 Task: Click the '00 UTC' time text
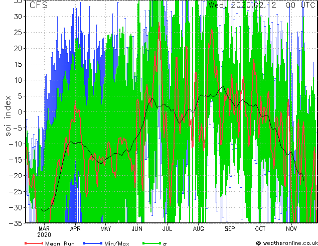coord(300,5)
